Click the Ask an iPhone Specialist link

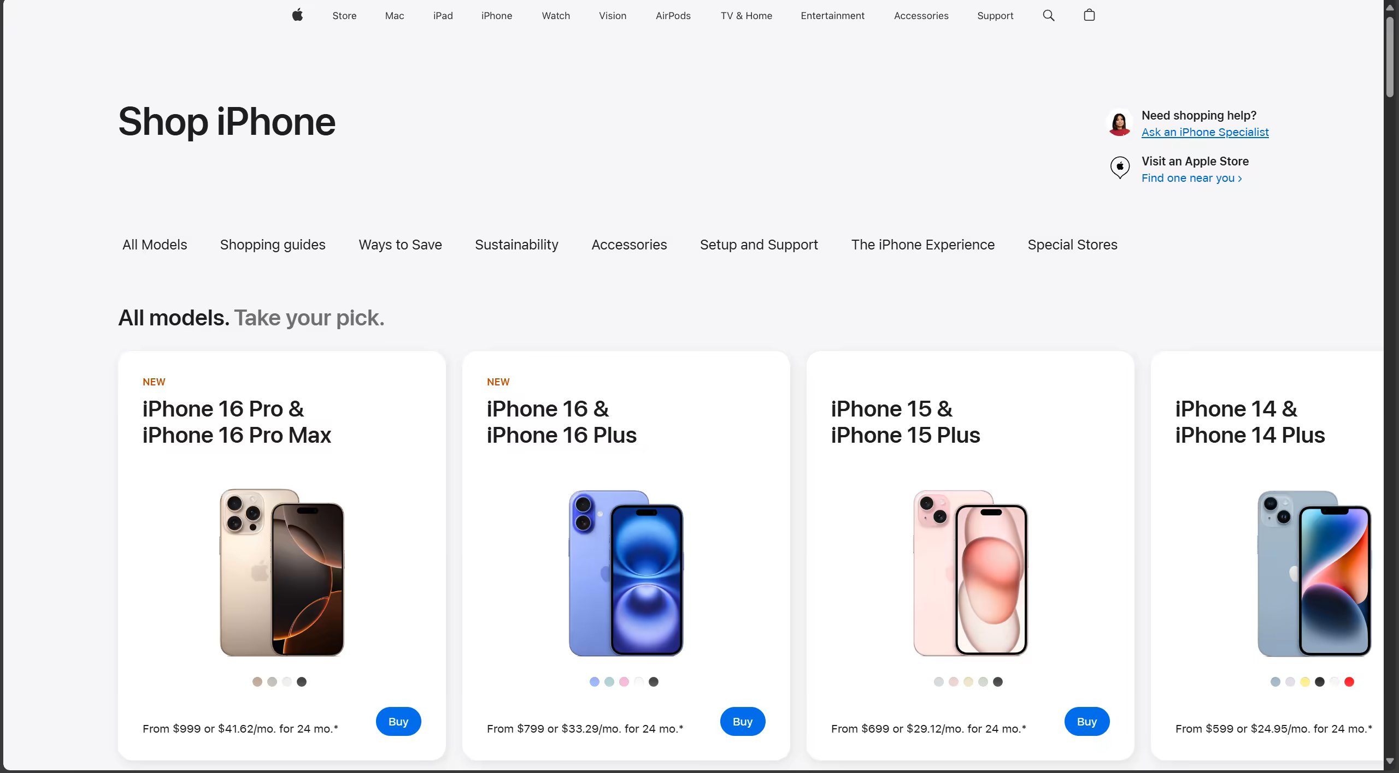pyautogui.click(x=1205, y=132)
